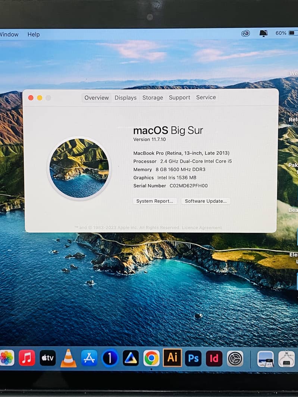Launch Adobe Illustrator from the dock

pos(172,358)
